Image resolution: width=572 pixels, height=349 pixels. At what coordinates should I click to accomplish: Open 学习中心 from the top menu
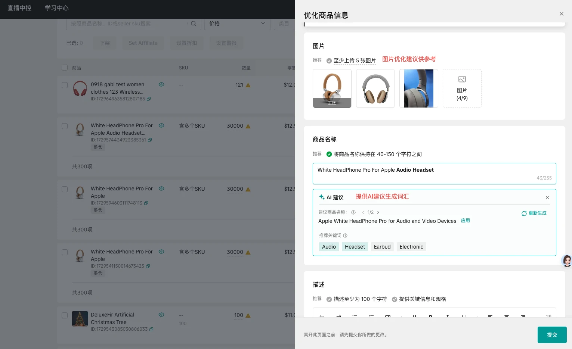56,8
